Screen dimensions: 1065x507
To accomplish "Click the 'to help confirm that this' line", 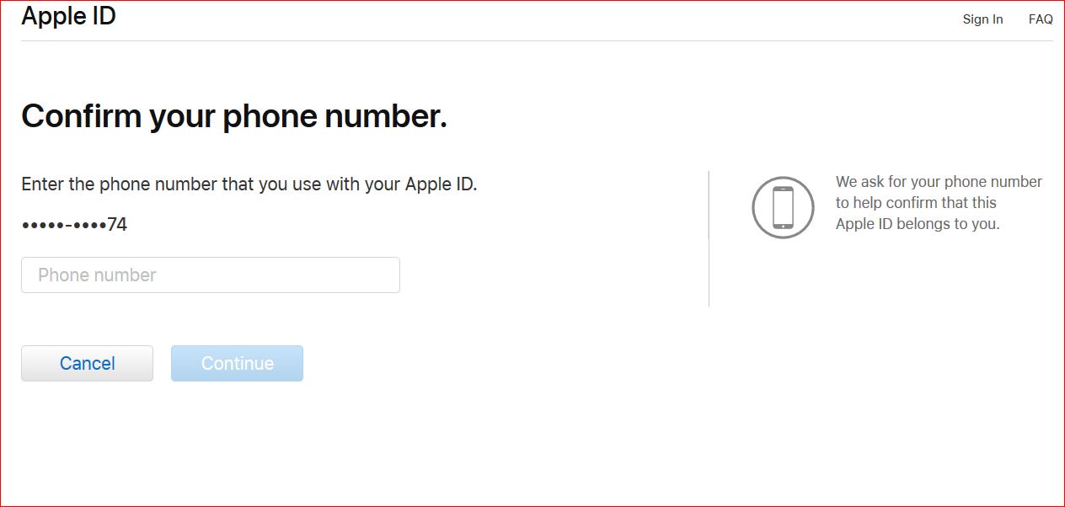I will 915,203.
